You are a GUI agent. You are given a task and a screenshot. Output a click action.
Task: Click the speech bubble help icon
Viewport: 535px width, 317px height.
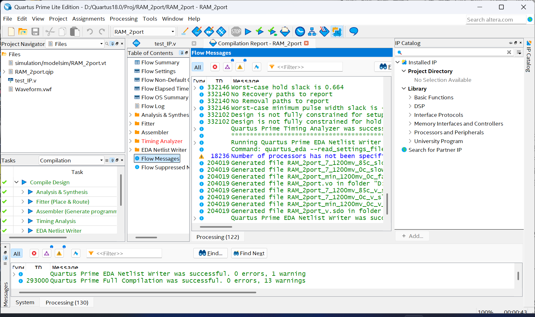click(x=354, y=31)
